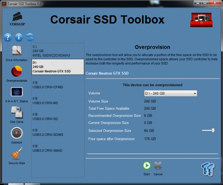Select USB3.0 CRW-SD/MS device
223x185 pixels.
(x=58, y=132)
